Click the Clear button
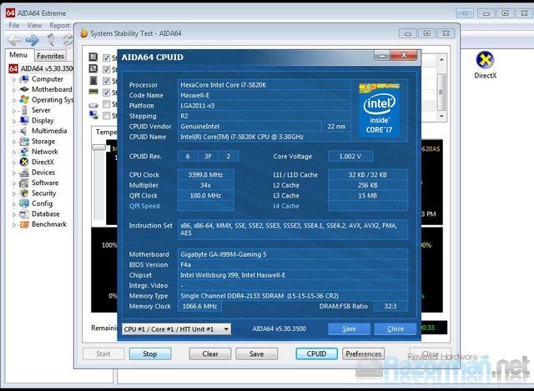The image size is (534, 391). (x=210, y=354)
